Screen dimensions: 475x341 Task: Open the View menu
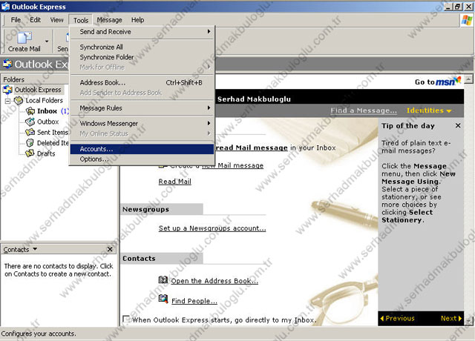click(x=56, y=20)
